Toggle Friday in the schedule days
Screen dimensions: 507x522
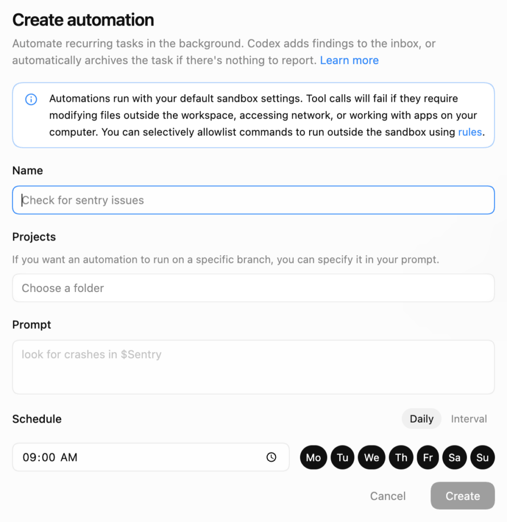[x=428, y=457]
